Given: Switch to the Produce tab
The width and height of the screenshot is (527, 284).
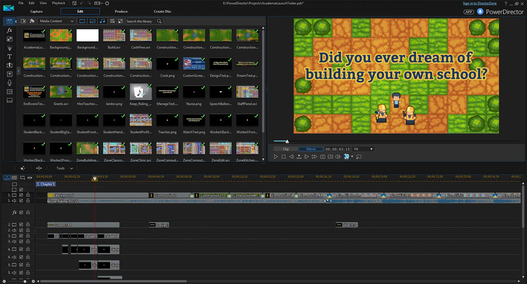Looking at the screenshot, I should point(121,12).
